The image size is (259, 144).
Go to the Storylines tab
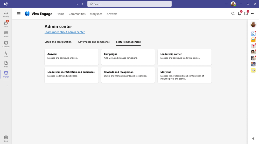pos(96,14)
